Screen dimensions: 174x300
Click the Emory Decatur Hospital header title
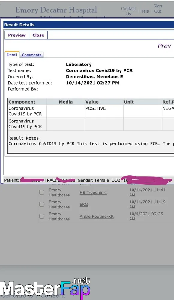point(56,10)
